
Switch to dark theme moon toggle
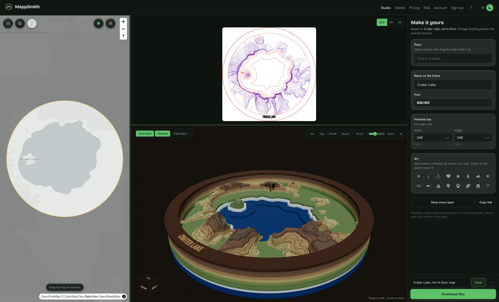tap(490, 8)
